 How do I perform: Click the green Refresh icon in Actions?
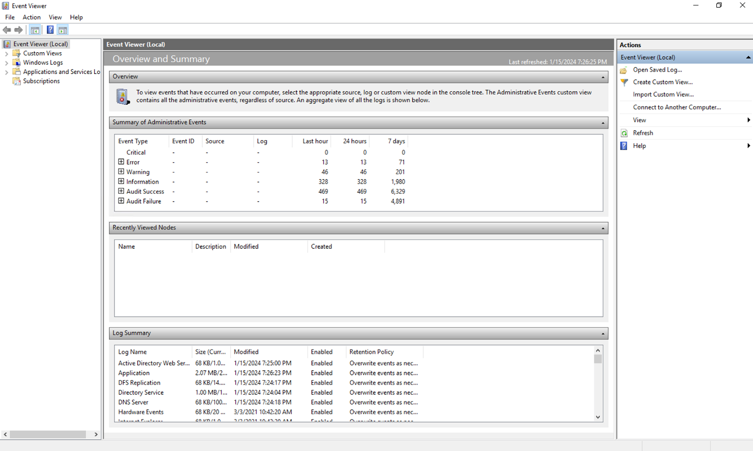coord(624,133)
